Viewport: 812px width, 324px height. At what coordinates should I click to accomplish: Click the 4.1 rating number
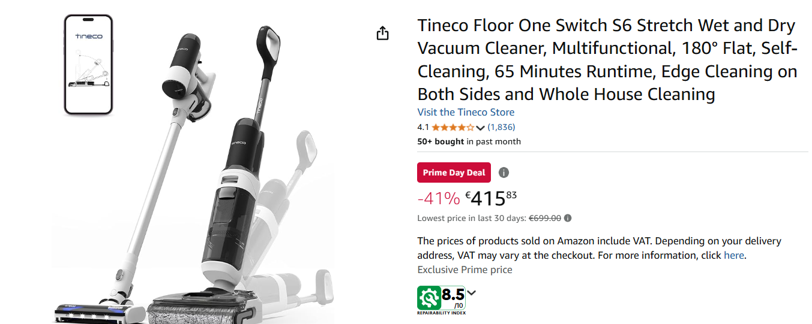point(423,127)
